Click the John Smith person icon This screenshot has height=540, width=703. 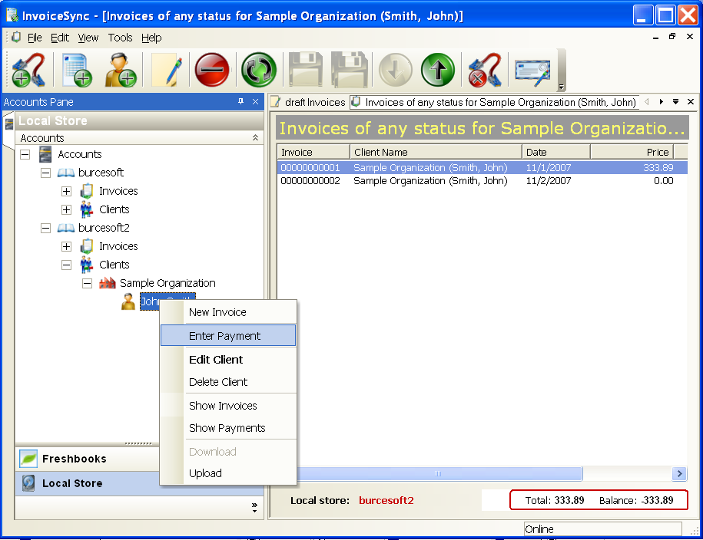point(128,301)
